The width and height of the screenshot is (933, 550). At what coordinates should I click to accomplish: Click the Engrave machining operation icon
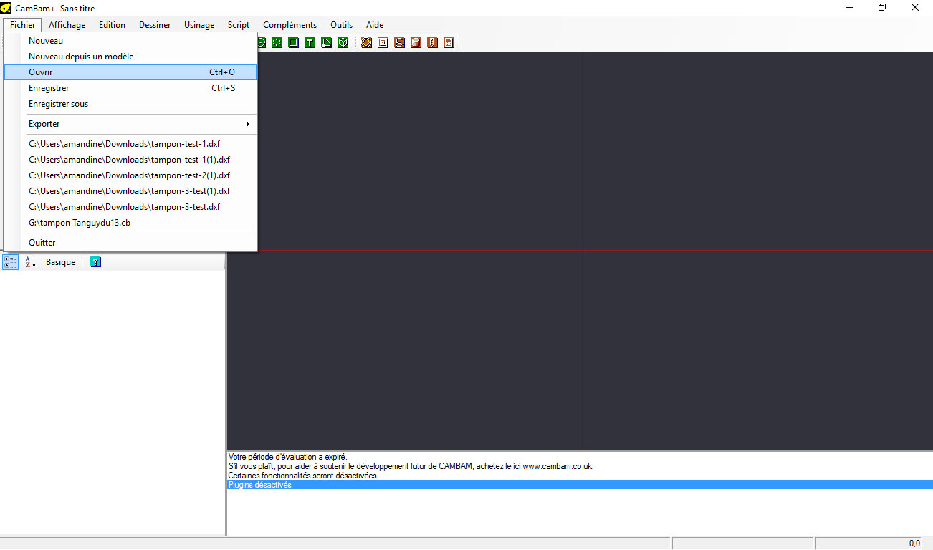coord(399,43)
